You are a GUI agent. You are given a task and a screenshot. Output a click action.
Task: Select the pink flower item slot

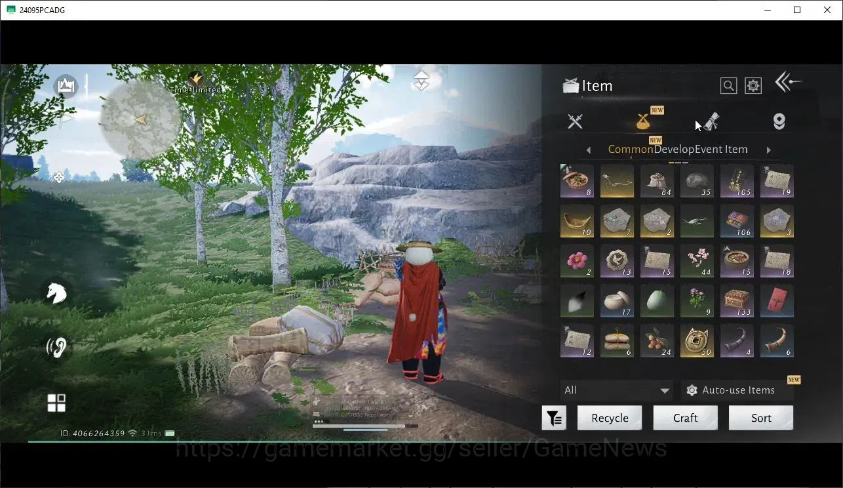pos(577,261)
